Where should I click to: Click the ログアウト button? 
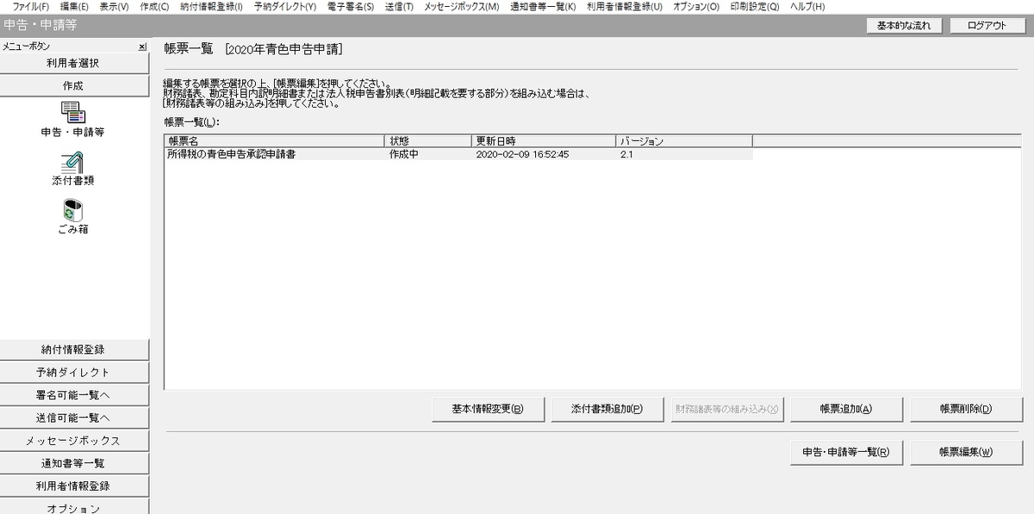987,26
